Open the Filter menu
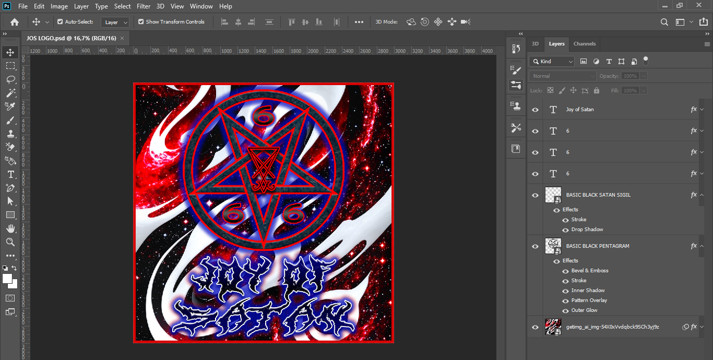Image resolution: width=713 pixels, height=360 pixels. point(144,6)
